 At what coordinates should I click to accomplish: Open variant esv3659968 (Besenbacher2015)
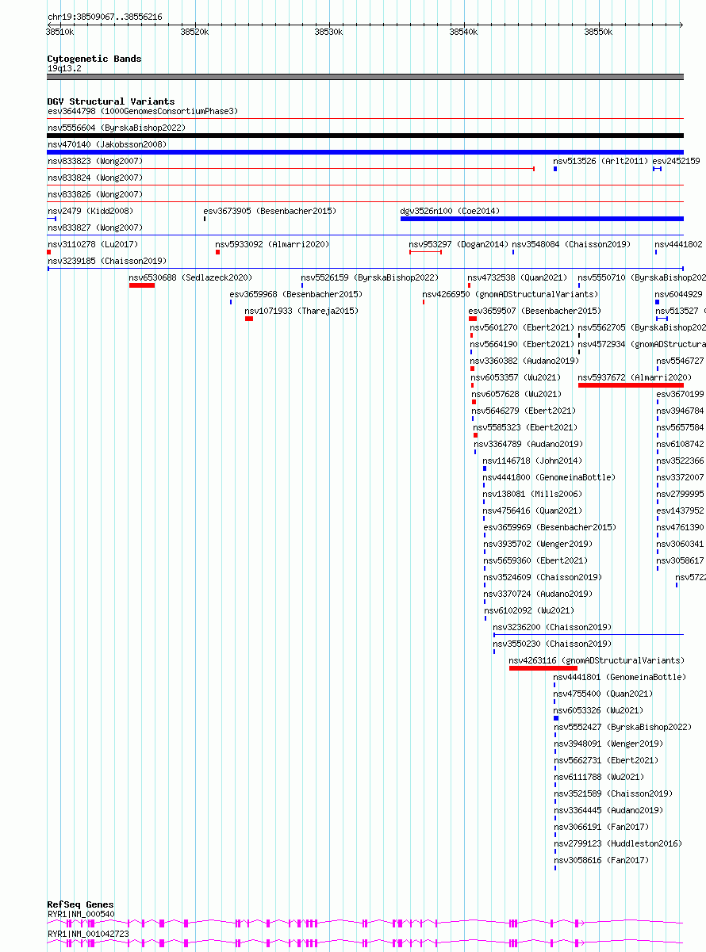pyautogui.click(x=296, y=294)
